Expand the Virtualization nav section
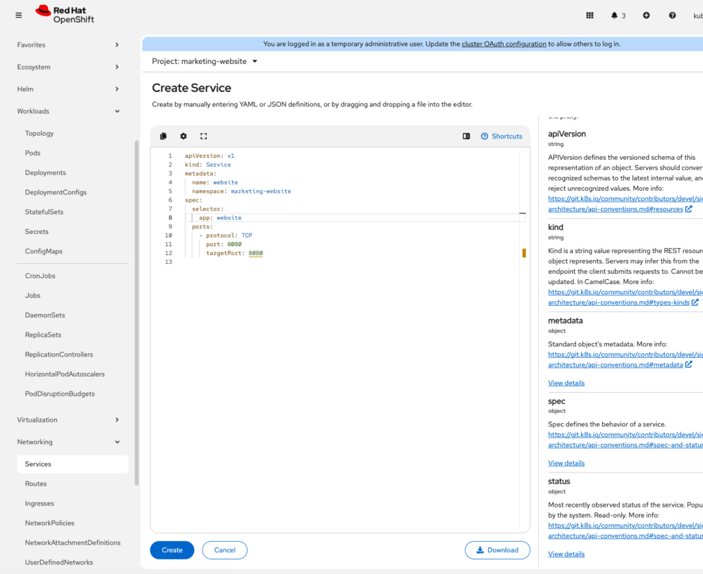This screenshot has width=703, height=574. [69, 420]
